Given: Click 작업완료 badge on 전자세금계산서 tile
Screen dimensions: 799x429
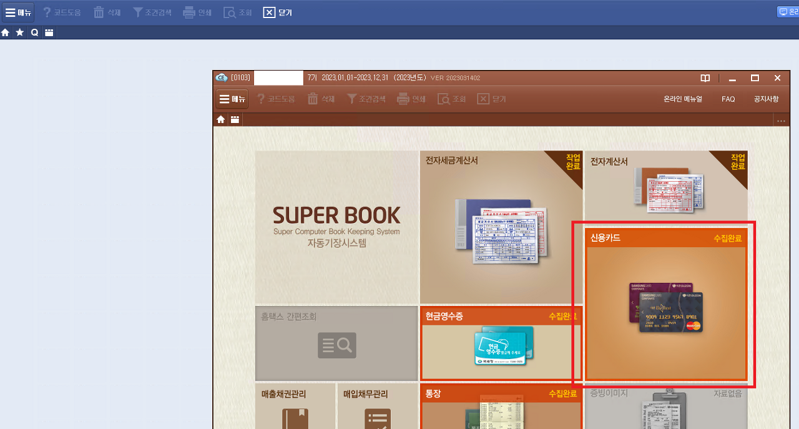Looking at the screenshot, I should click(x=572, y=162).
